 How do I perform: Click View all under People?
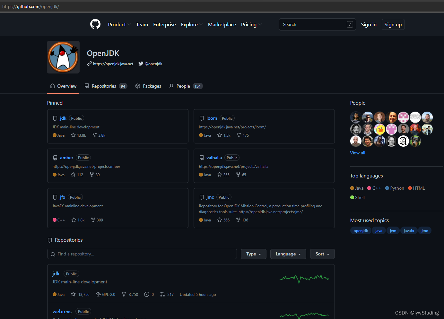[x=358, y=153]
